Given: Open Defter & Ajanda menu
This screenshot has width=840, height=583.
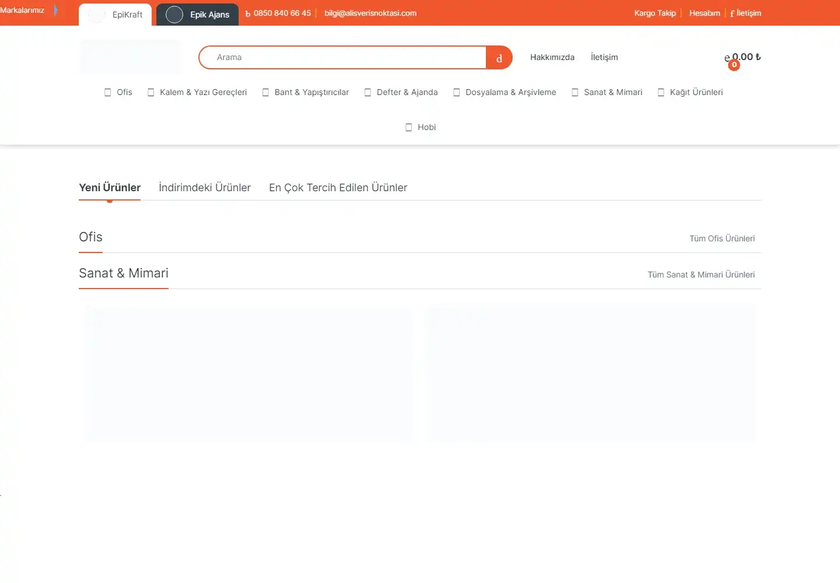Looking at the screenshot, I should pyautogui.click(x=401, y=92).
